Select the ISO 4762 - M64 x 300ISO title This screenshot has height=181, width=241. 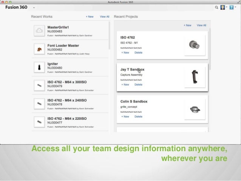pos(67,82)
